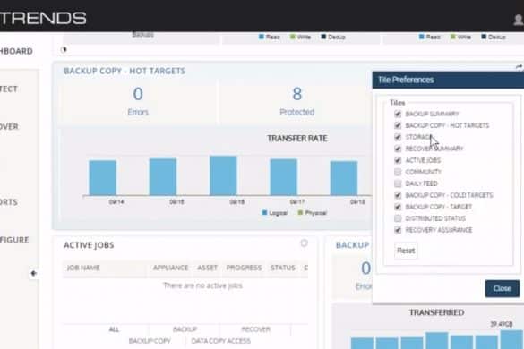
Task: Uncheck the Active Jobs tile checkbox
Action: (x=398, y=160)
